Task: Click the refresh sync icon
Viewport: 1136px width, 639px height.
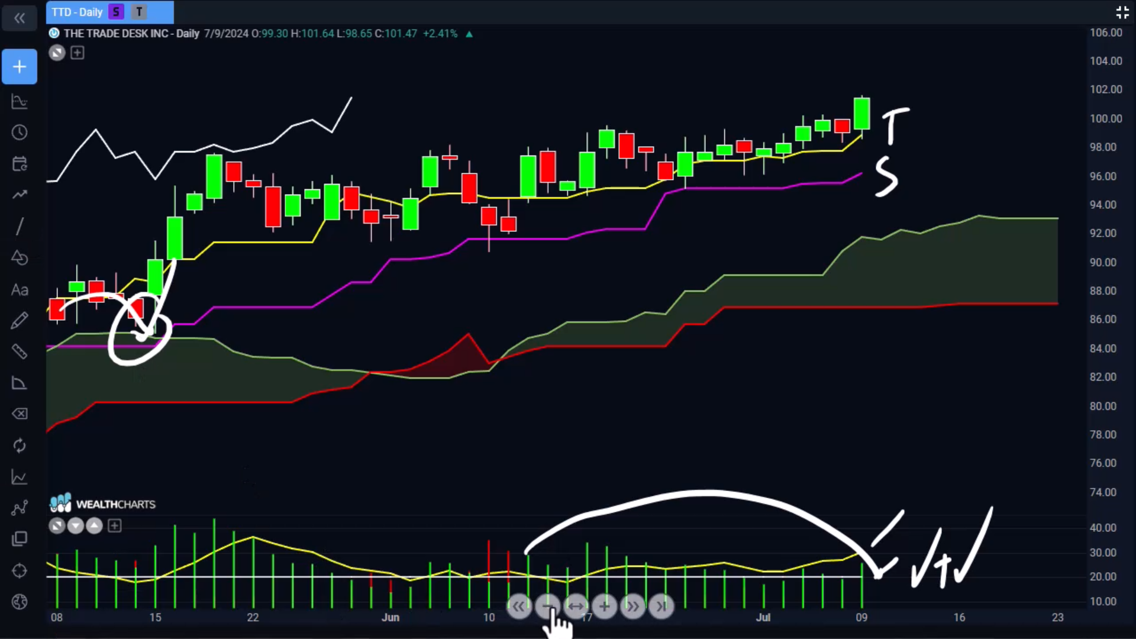Action: pos(20,446)
